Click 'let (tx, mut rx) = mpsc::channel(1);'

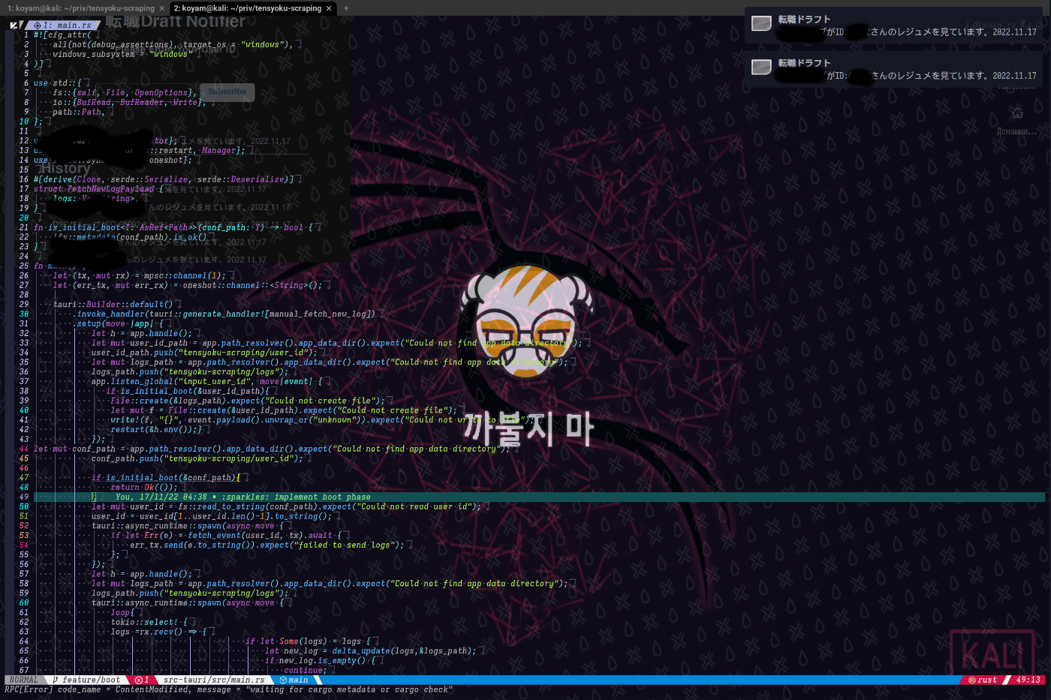(x=139, y=275)
